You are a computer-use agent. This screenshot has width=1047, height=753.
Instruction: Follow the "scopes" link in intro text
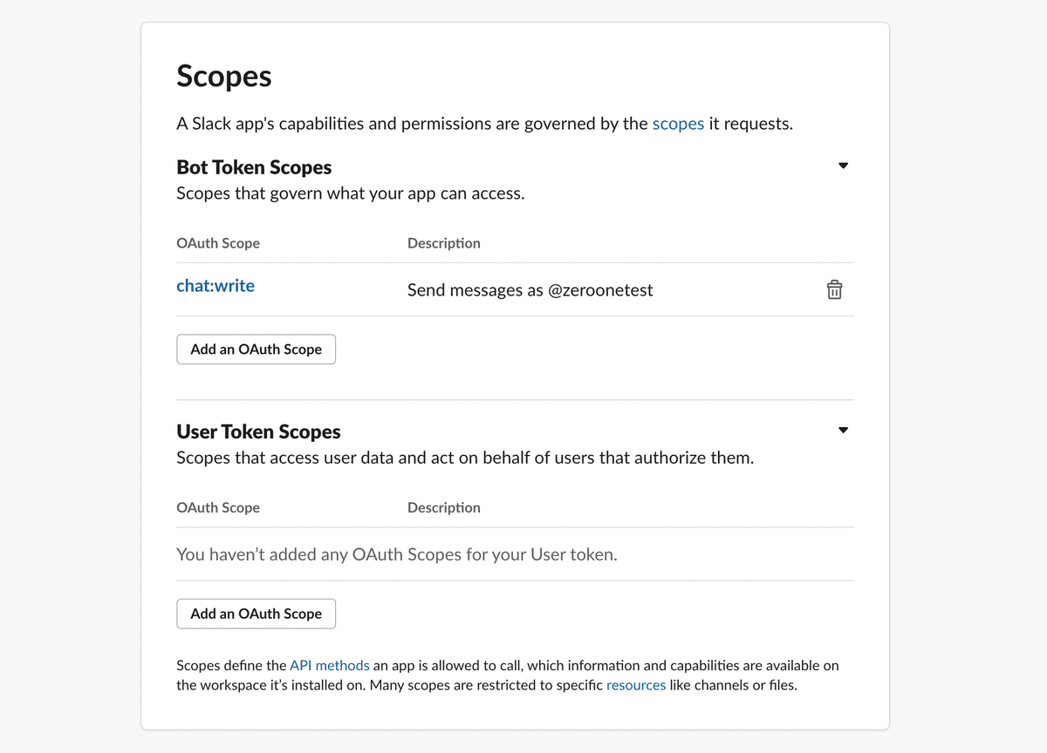678,124
